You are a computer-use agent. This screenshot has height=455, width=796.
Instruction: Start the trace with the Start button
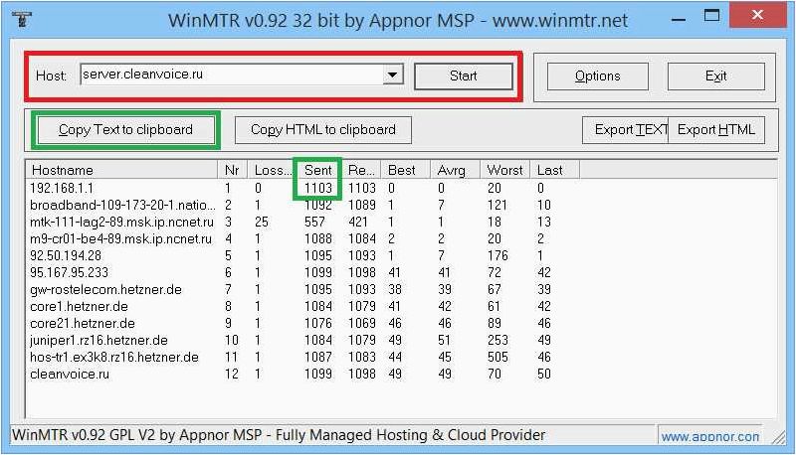pyautogui.click(x=463, y=76)
